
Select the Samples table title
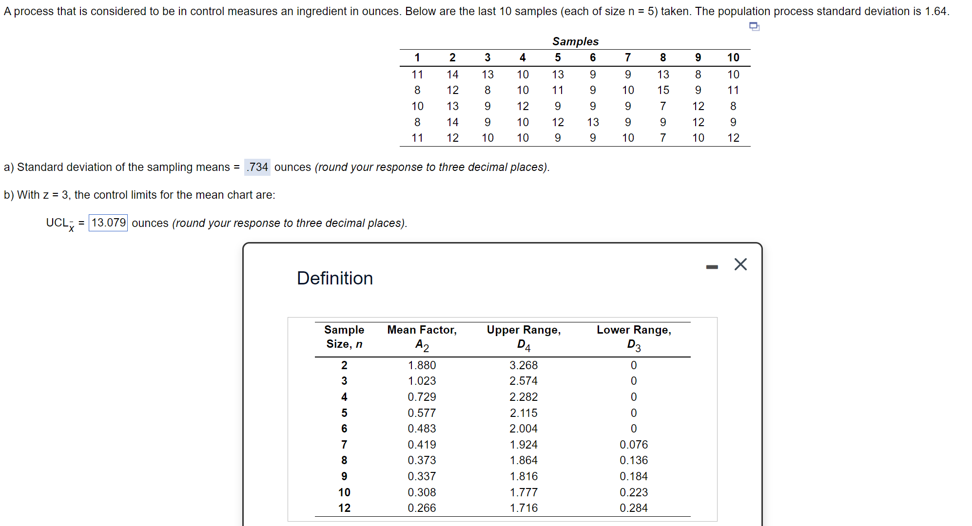575,41
